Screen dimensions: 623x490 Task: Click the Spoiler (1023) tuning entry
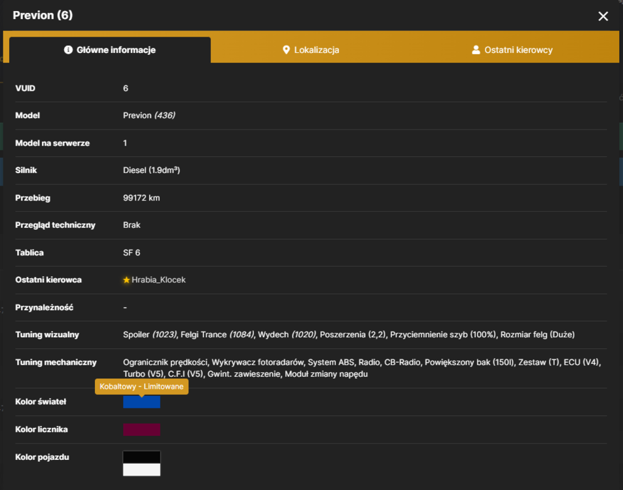click(x=150, y=335)
